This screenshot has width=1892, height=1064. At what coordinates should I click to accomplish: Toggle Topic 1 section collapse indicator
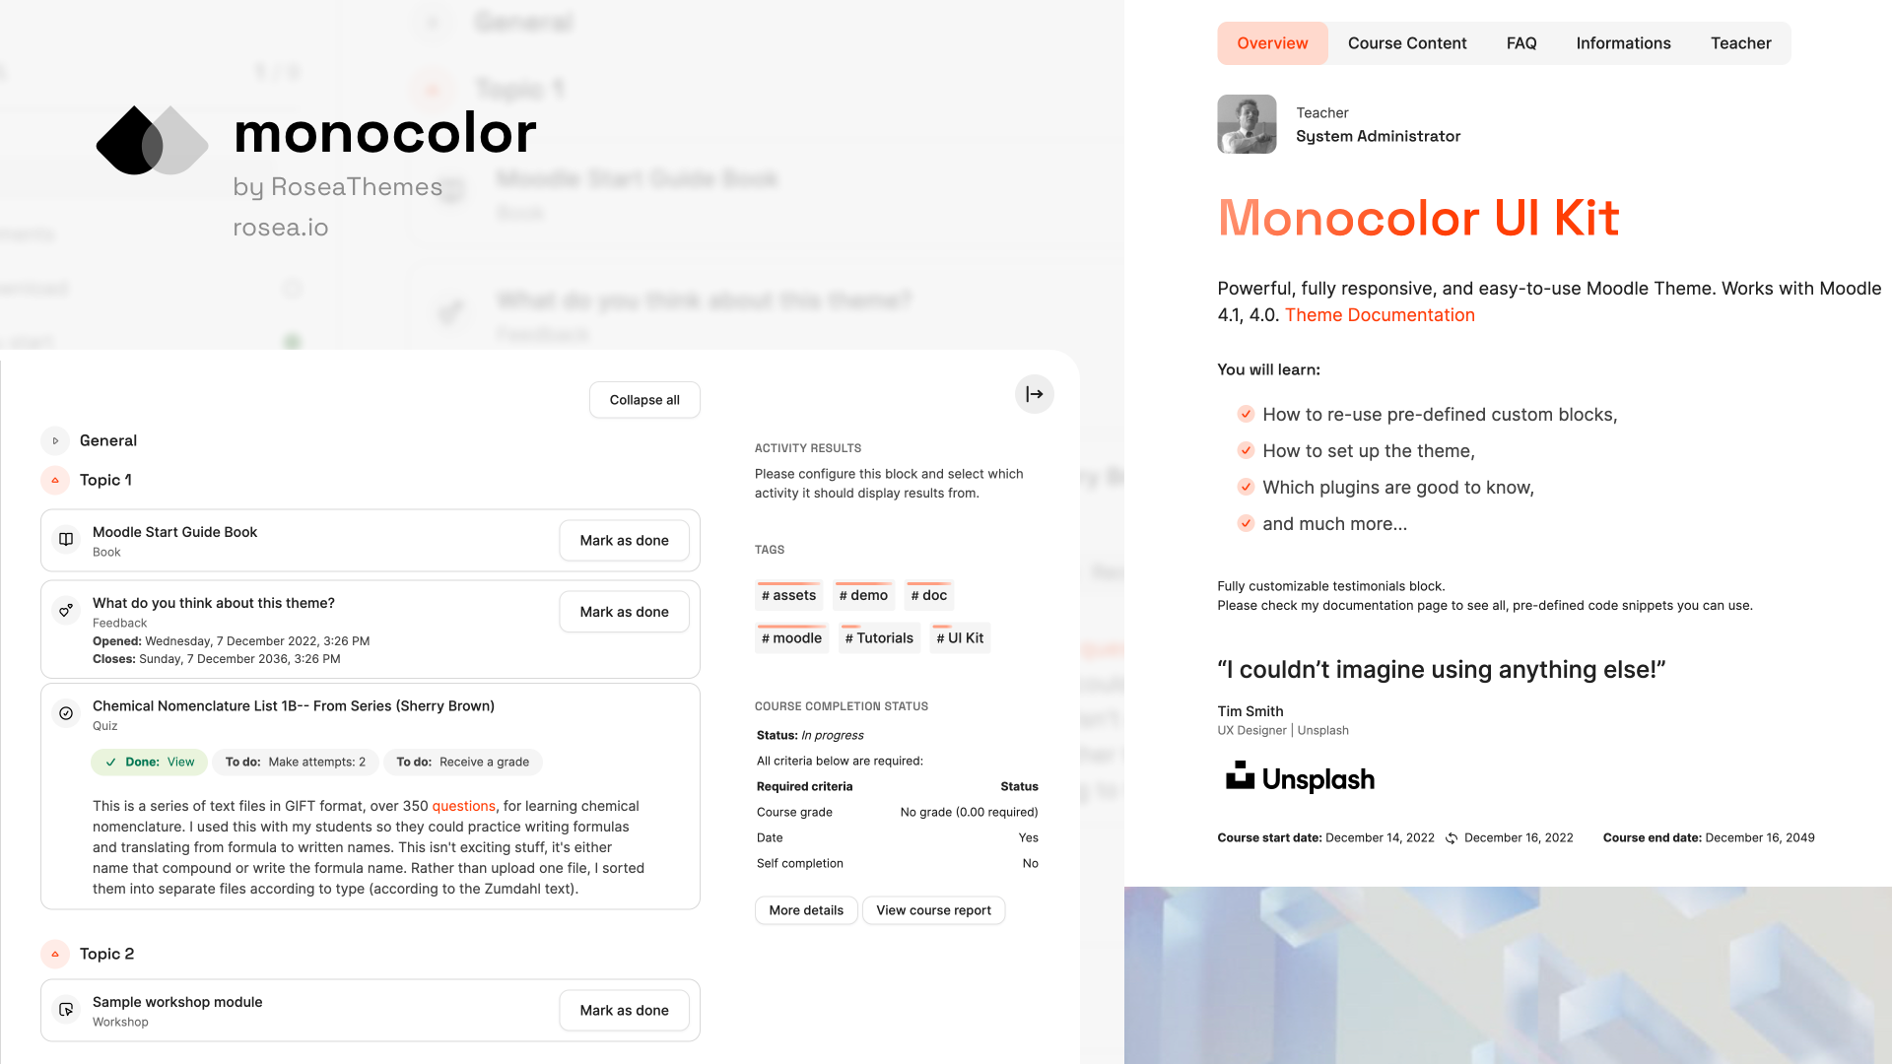click(54, 480)
